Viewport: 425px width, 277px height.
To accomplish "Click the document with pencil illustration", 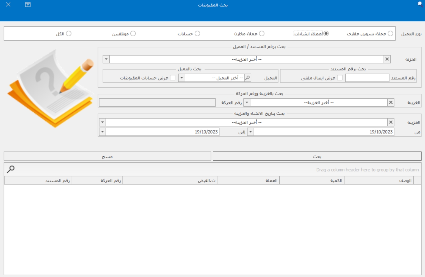I will point(51,88).
